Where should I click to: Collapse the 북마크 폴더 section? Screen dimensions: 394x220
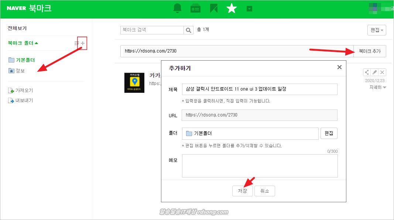(23, 43)
